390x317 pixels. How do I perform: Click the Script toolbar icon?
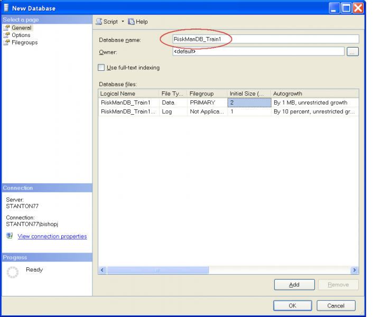tap(99, 22)
